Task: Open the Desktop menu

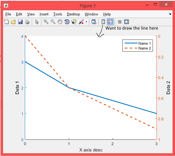Action: click(73, 14)
